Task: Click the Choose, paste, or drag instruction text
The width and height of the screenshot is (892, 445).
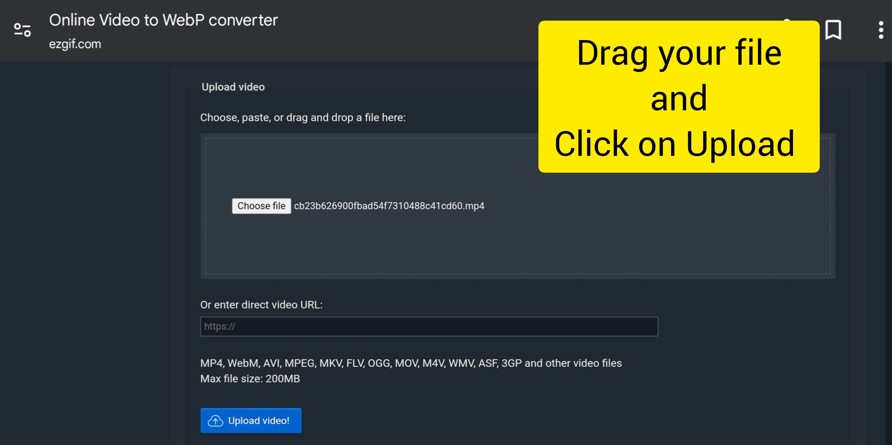Action: coord(303,118)
